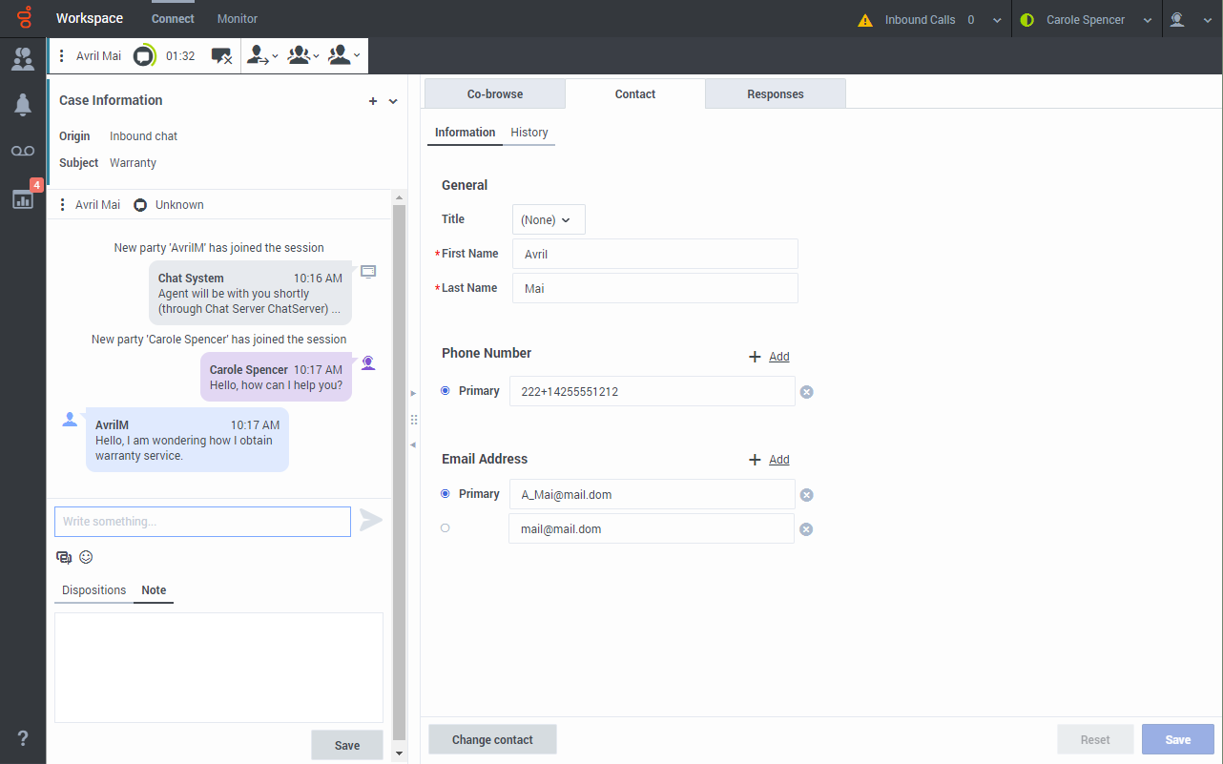Open Team Communicator in the left sidebar

tap(23, 59)
